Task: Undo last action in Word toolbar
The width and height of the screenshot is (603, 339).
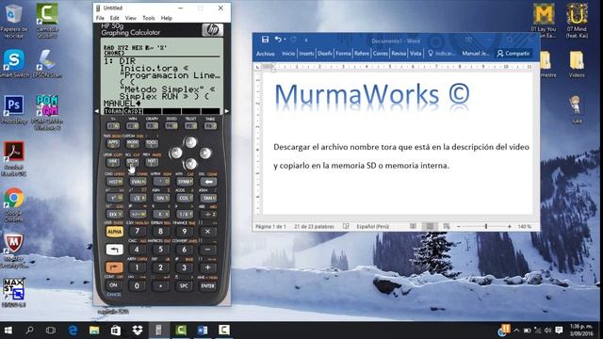Action: [x=278, y=40]
